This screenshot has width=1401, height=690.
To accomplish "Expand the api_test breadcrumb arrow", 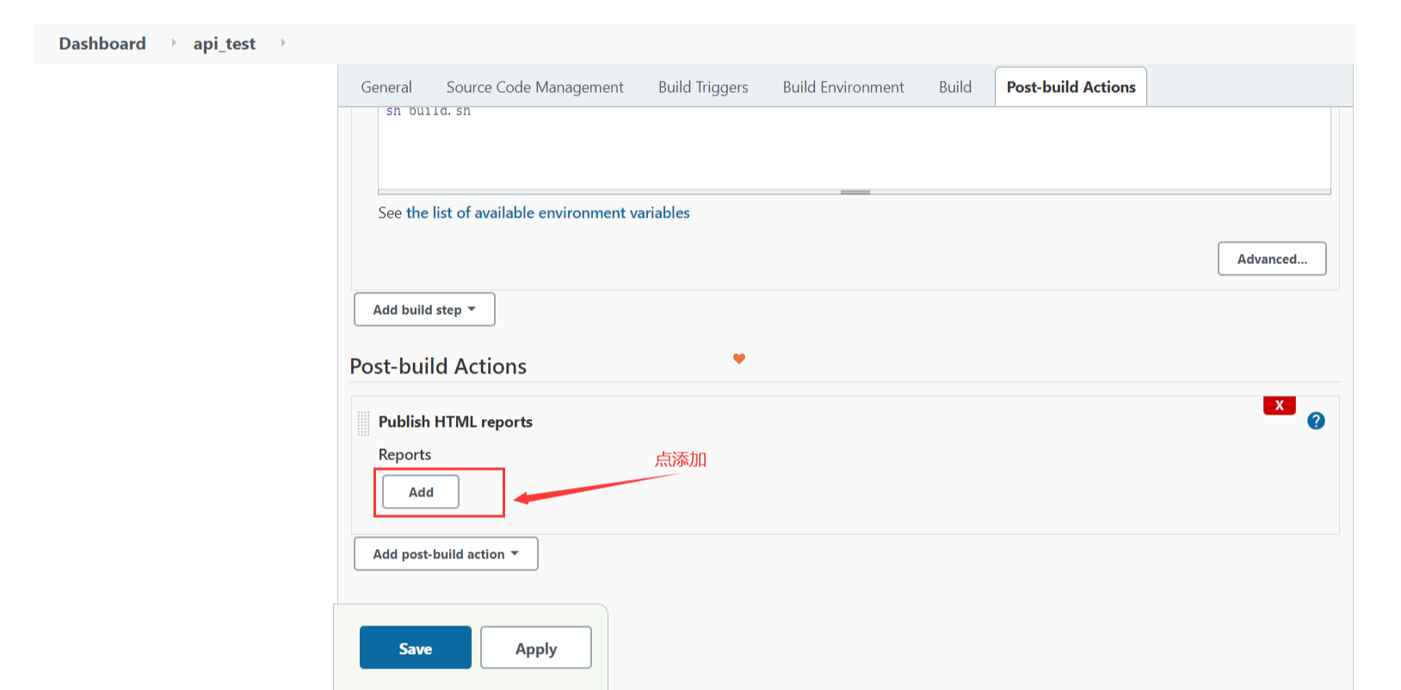I will (283, 43).
